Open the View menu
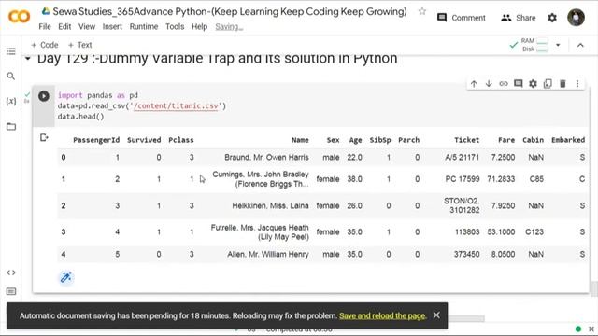This screenshot has height=336, width=598. [87, 27]
